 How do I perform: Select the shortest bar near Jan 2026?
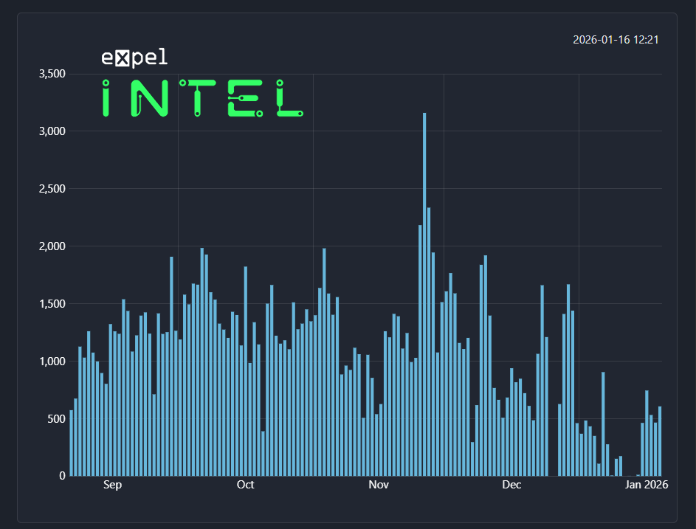point(628,474)
